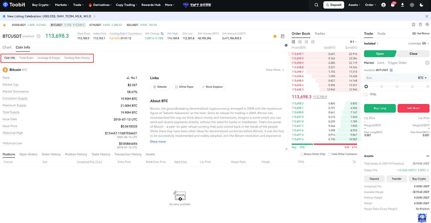Close the coin info panel
This screenshot has width=431, height=223.
click(286, 45)
